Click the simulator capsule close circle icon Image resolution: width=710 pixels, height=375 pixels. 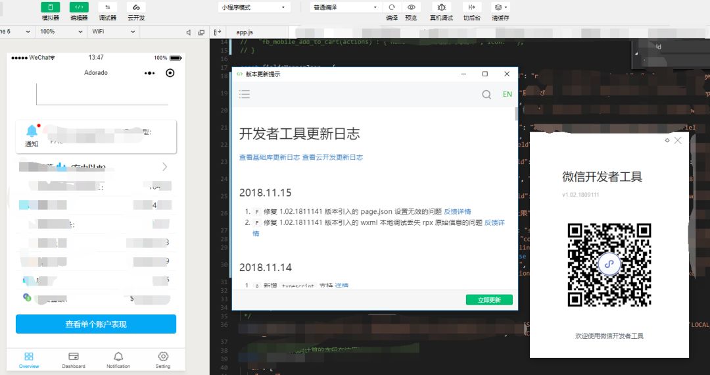(x=170, y=73)
